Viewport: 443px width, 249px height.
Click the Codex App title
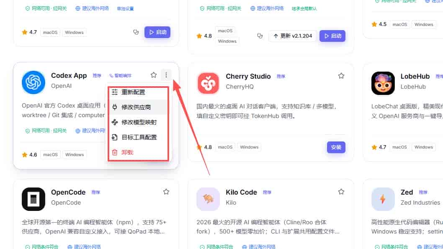click(x=69, y=76)
